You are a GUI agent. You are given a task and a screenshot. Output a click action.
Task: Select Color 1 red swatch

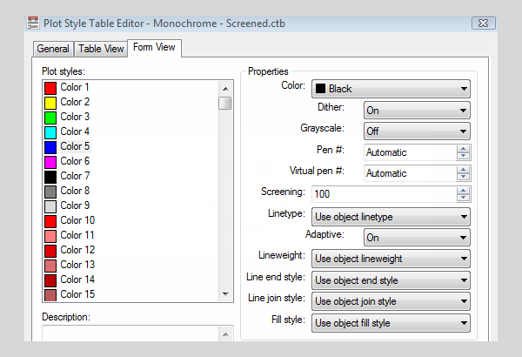(50, 88)
